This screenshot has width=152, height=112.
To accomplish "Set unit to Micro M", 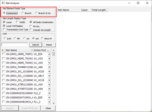I will pos(42,38).
